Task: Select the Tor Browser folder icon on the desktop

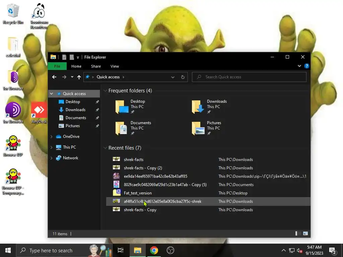Action: click(x=13, y=80)
